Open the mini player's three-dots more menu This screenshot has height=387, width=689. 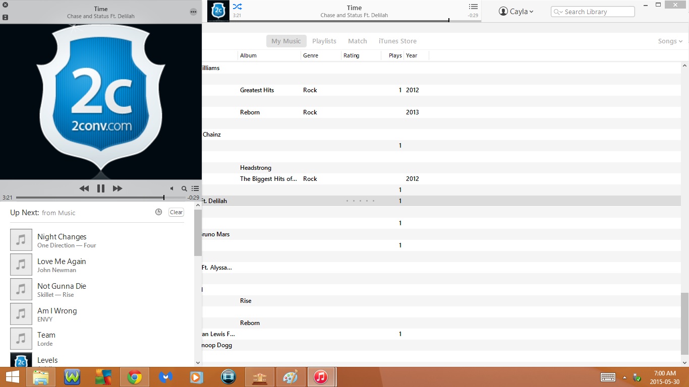(194, 12)
